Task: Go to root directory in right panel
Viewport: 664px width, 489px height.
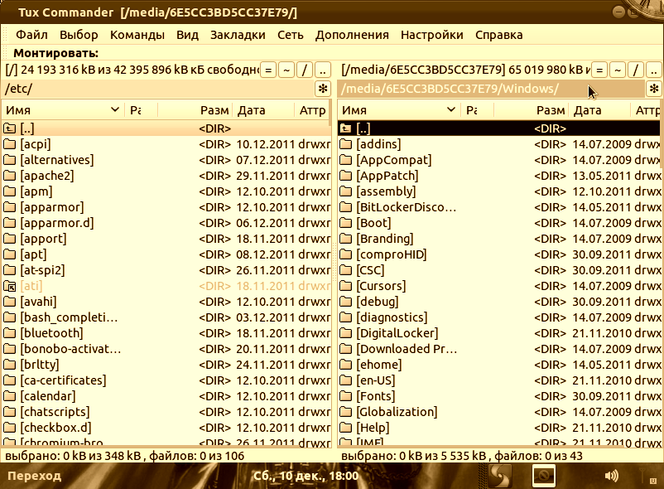Action: (x=636, y=70)
